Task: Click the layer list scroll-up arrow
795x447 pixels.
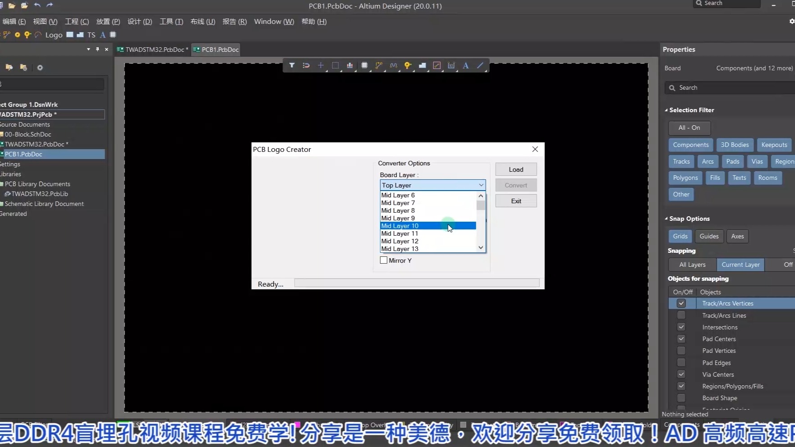Action: point(481,196)
